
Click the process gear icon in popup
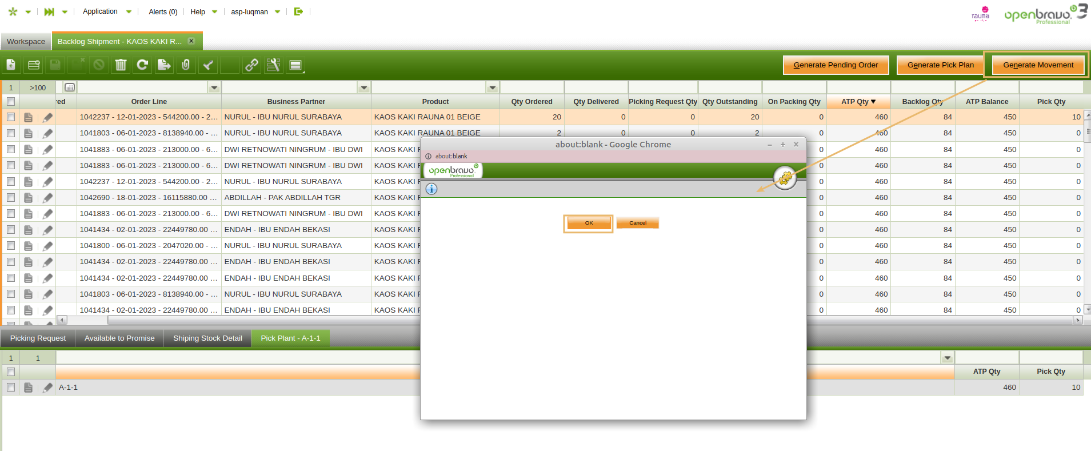click(785, 178)
